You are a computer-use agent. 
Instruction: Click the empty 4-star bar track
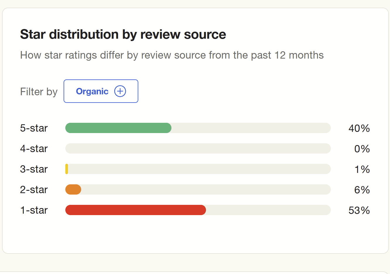pos(198,149)
